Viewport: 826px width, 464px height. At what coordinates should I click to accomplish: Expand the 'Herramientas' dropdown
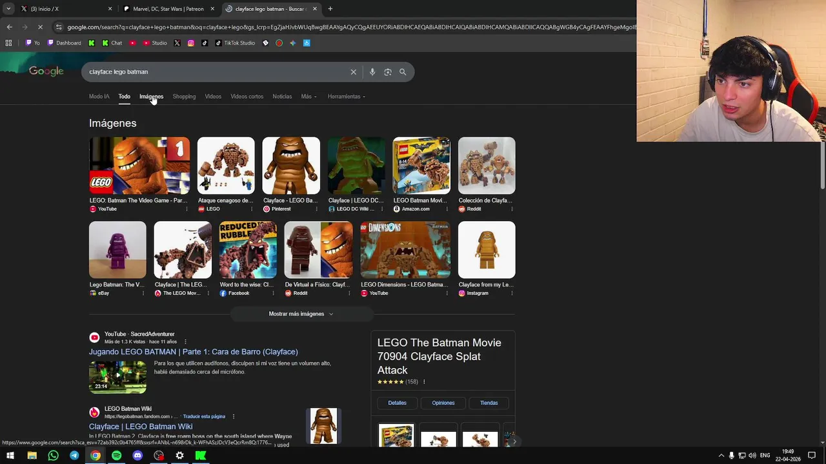point(347,97)
